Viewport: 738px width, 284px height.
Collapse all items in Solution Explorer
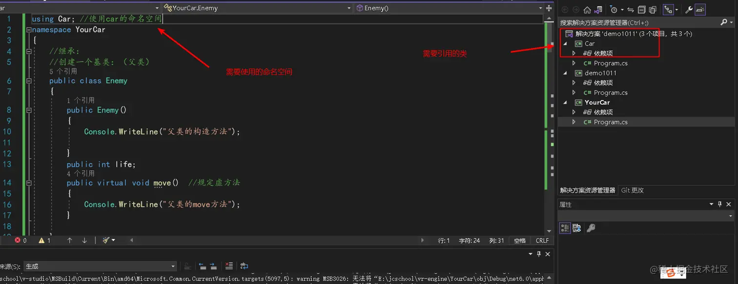641,10
